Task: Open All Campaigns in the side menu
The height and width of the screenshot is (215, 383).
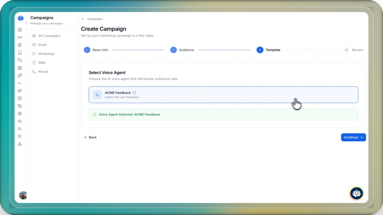Action: click(49, 36)
